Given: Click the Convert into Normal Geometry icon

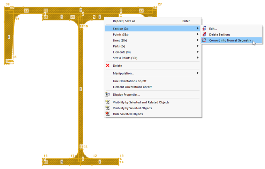Looking at the screenshot, I should click(x=204, y=40).
